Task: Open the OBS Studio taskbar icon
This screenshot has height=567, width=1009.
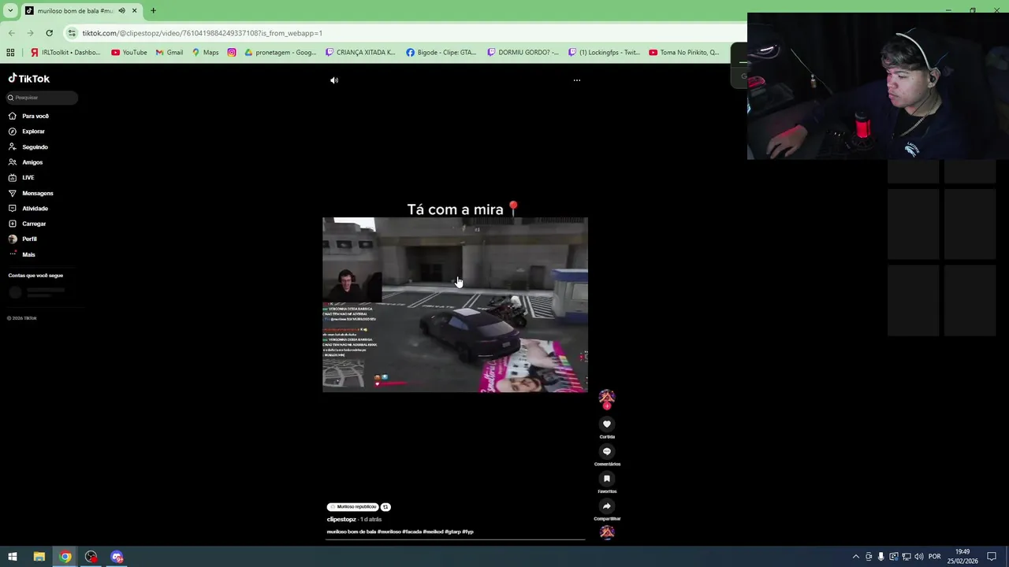Action: coord(91,557)
